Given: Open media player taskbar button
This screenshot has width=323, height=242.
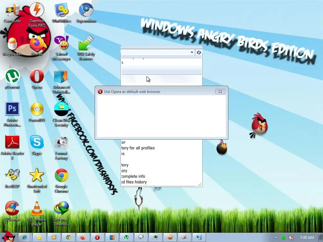Looking at the screenshot, I should (x=54, y=237).
